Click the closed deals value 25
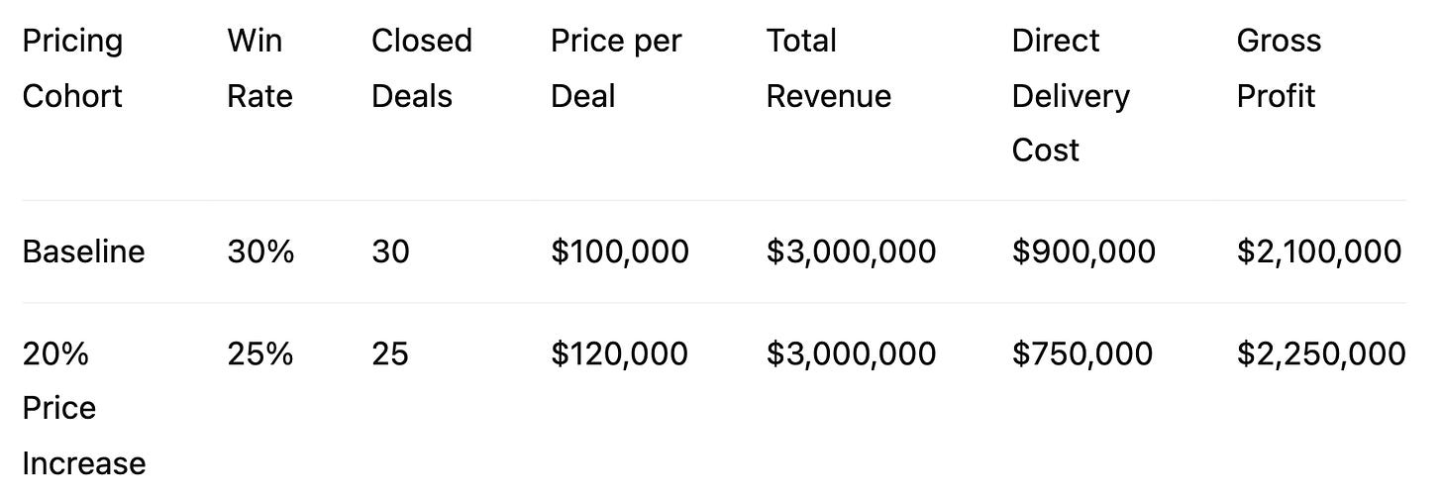Screen dimensions: 1442x502 pyautogui.click(x=390, y=353)
